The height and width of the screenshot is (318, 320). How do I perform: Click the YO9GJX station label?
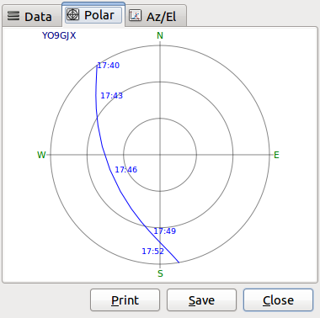coord(59,35)
